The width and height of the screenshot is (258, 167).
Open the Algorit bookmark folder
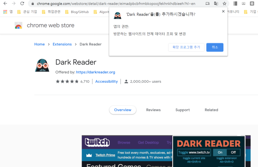click(x=101, y=12)
